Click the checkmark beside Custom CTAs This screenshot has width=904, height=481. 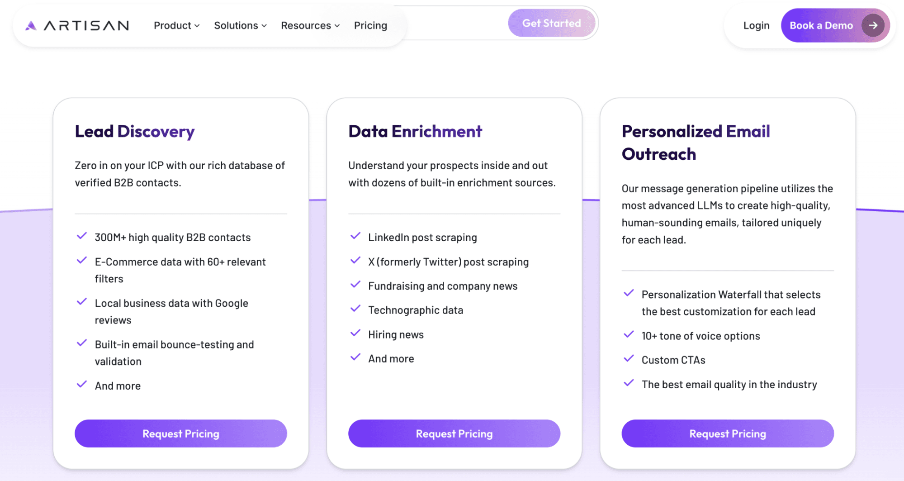pyautogui.click(x=629, y=359)
